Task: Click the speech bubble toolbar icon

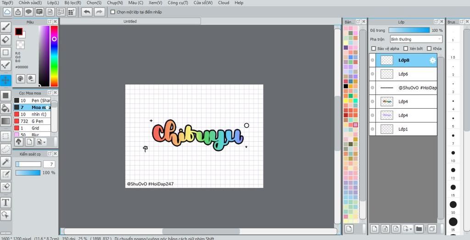Action: click(x=29, y=12)
